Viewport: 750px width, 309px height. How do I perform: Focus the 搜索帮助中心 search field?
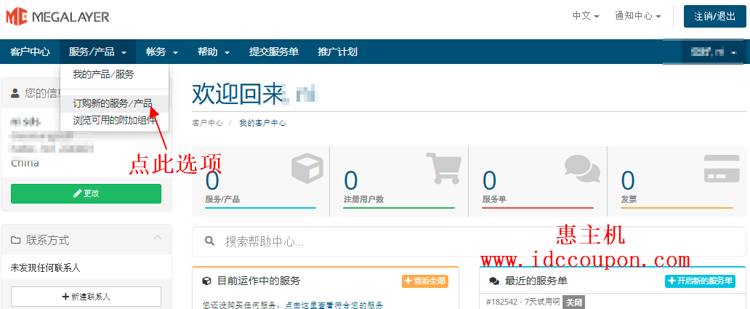click(472, 241)
